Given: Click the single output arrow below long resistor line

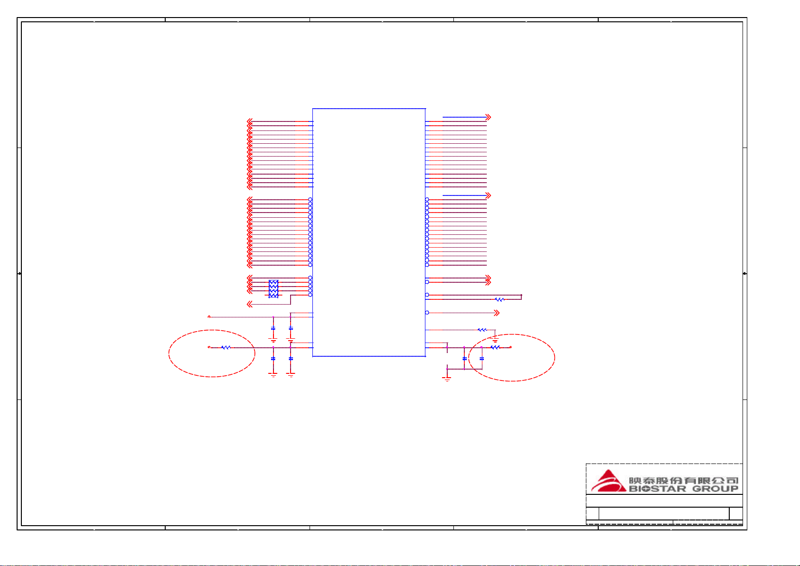Looking at the screenshot, I should (x=497, y=313).
